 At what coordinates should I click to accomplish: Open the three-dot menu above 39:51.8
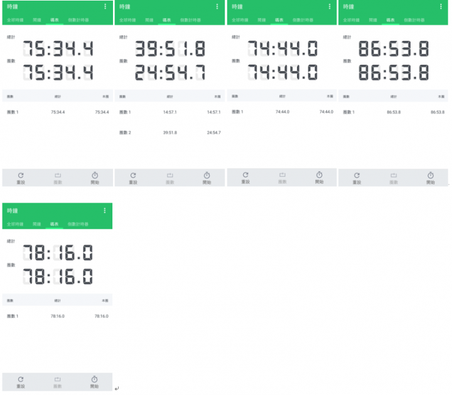(217, 7)
